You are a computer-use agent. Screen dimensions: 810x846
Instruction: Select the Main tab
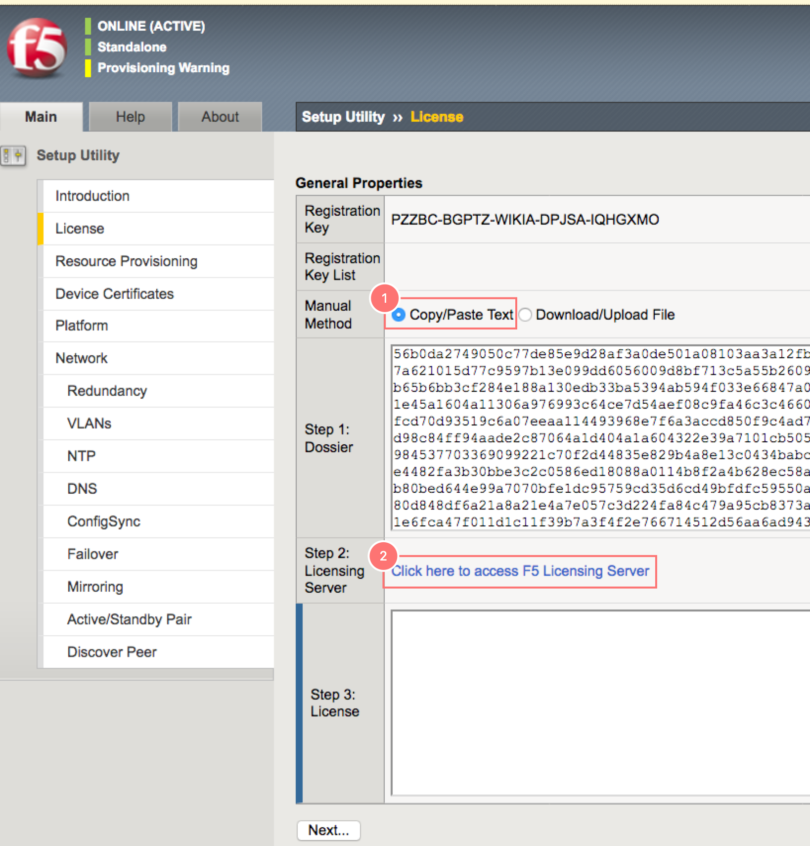click(41, 116)
